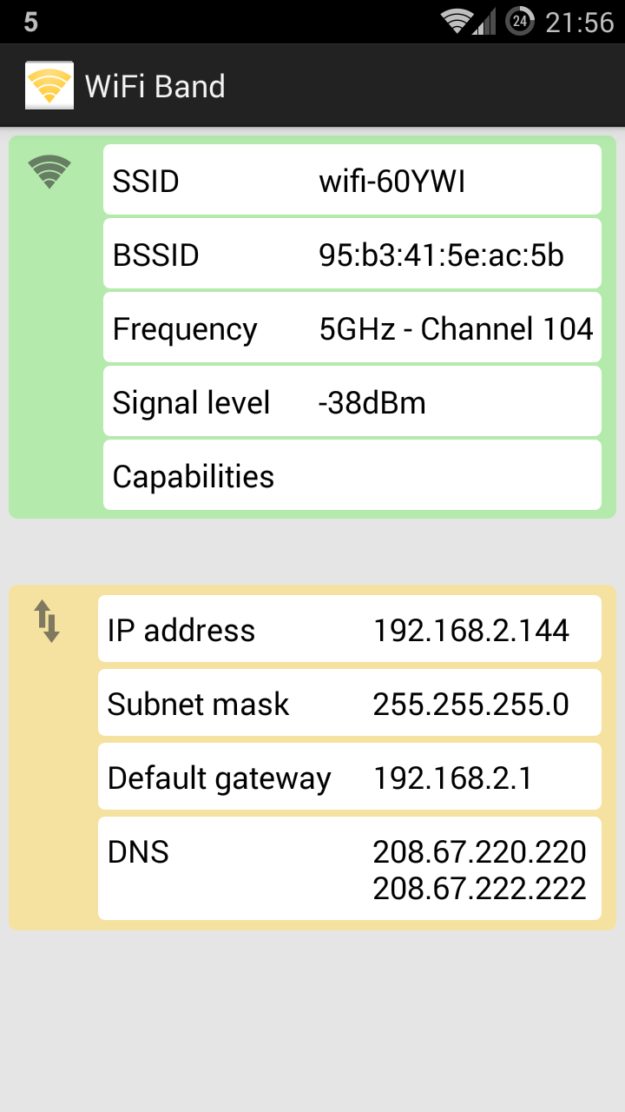Select the SSID row wifi-60YWI
The height and width of the screenshot is (1112, 625).
pyautogui.click(x=352, y=180)
